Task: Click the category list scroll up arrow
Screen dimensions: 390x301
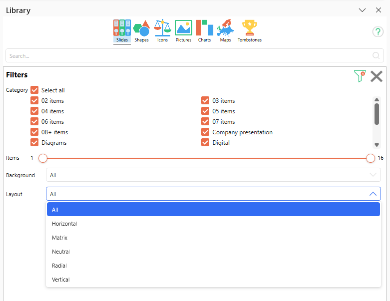Action: (x=377, y=100)
